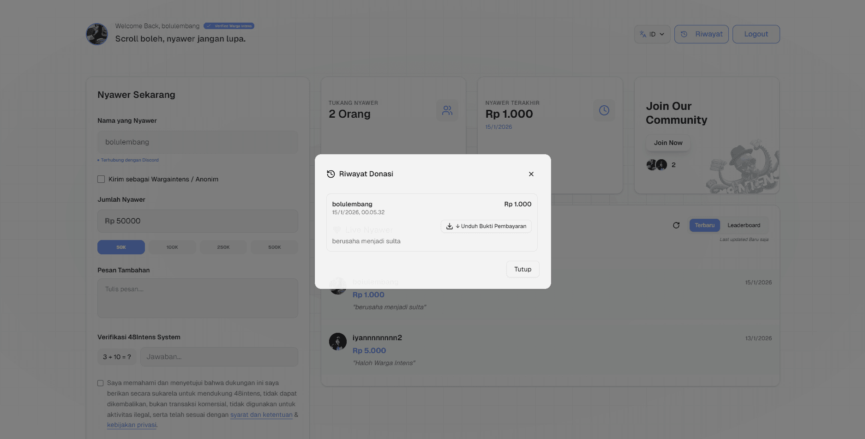Image resolution: width=865 pixels, height=439 pixels.
Task: Choose the 500K preset amount
Action: coord(274,247)
